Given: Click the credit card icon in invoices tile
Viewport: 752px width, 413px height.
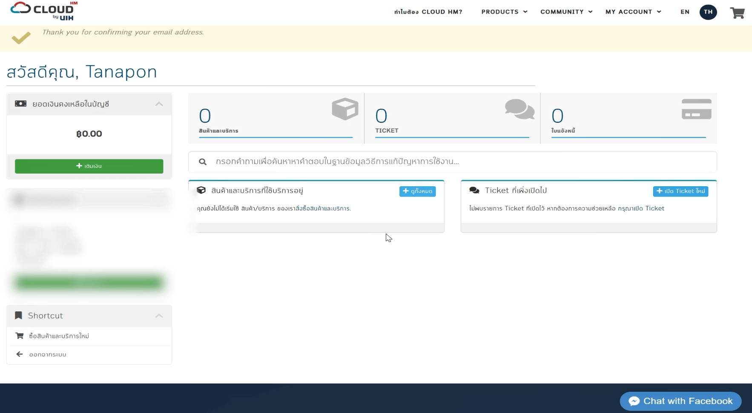Looking at the screenshot, I should 697,109.
